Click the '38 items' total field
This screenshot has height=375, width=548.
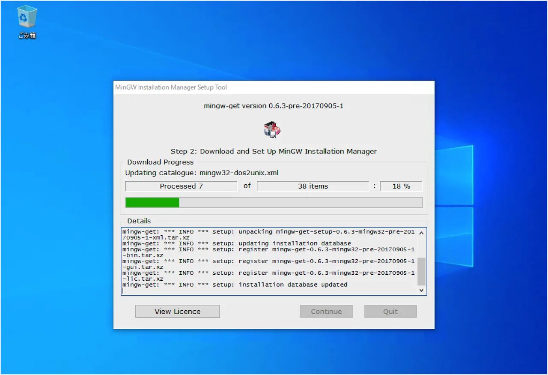coord(313,186)
